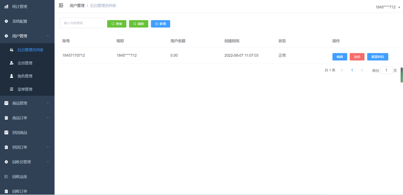The width and height of the screenshot is (403, 195).
Task: Go to 角色管理 page
Action: 27,76
